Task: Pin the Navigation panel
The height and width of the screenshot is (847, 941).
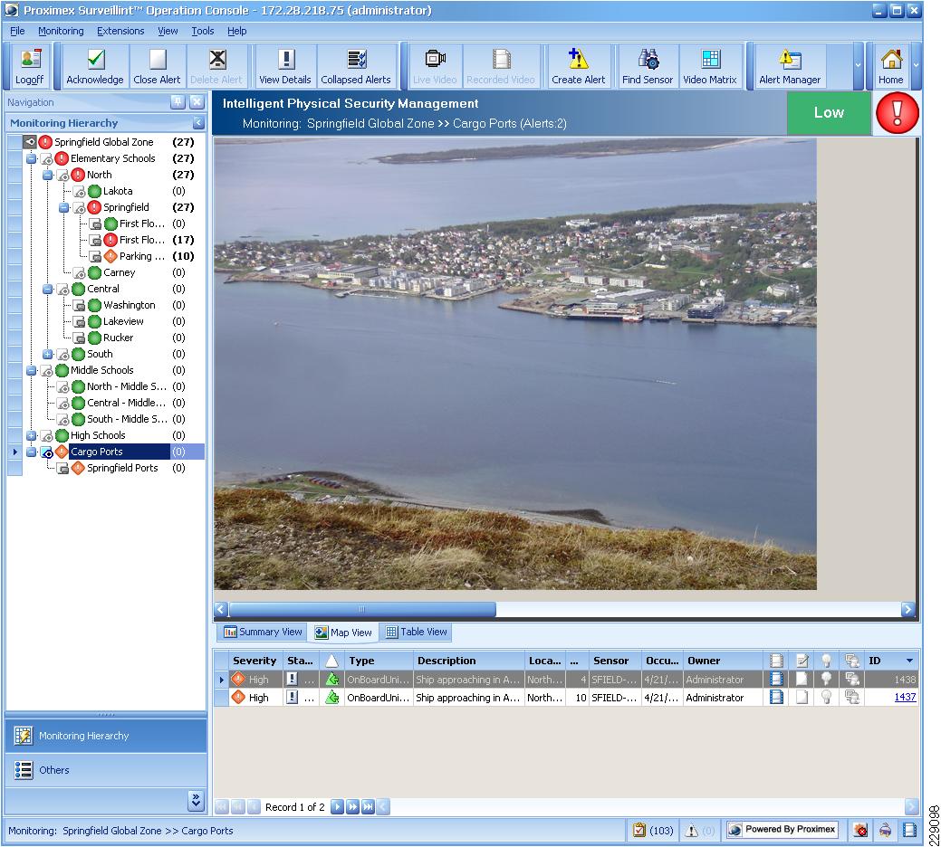Action: click(x=178, y=102)
